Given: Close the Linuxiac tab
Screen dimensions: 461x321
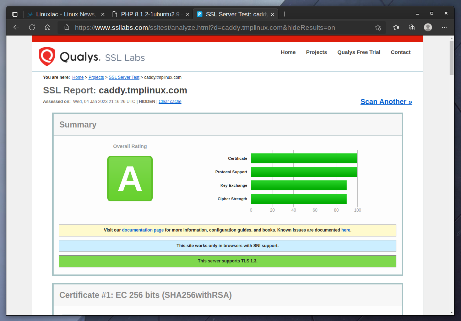Looking at the screenshot, I should [103, 14].
